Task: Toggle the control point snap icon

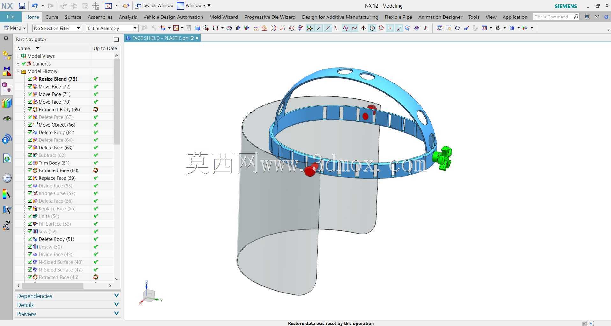Action: point(336,28)
